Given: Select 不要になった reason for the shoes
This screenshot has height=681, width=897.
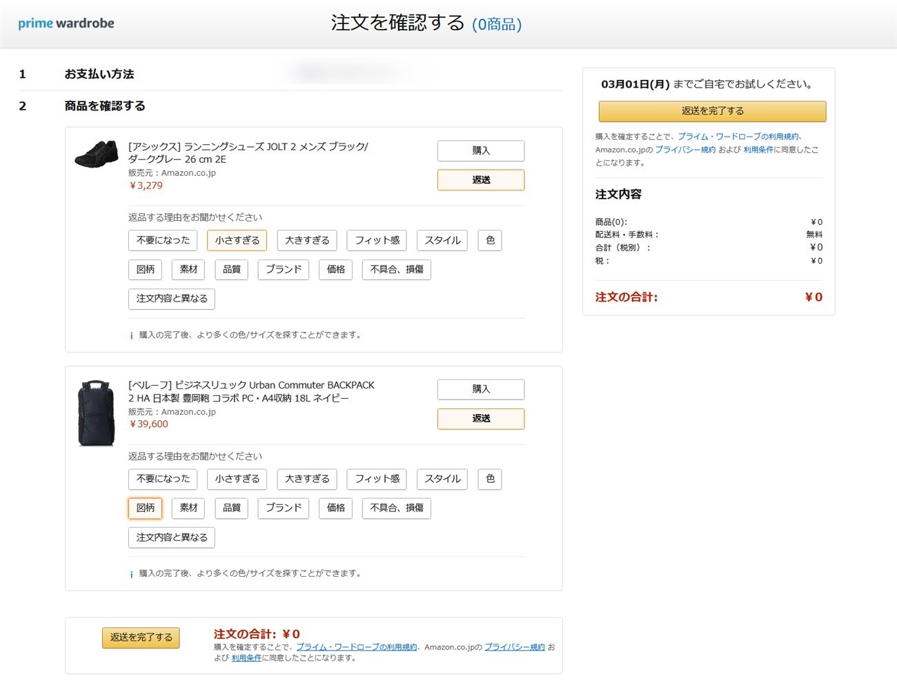Looking at the screenshot, I should pyautogui.click(x=163, y=240).
